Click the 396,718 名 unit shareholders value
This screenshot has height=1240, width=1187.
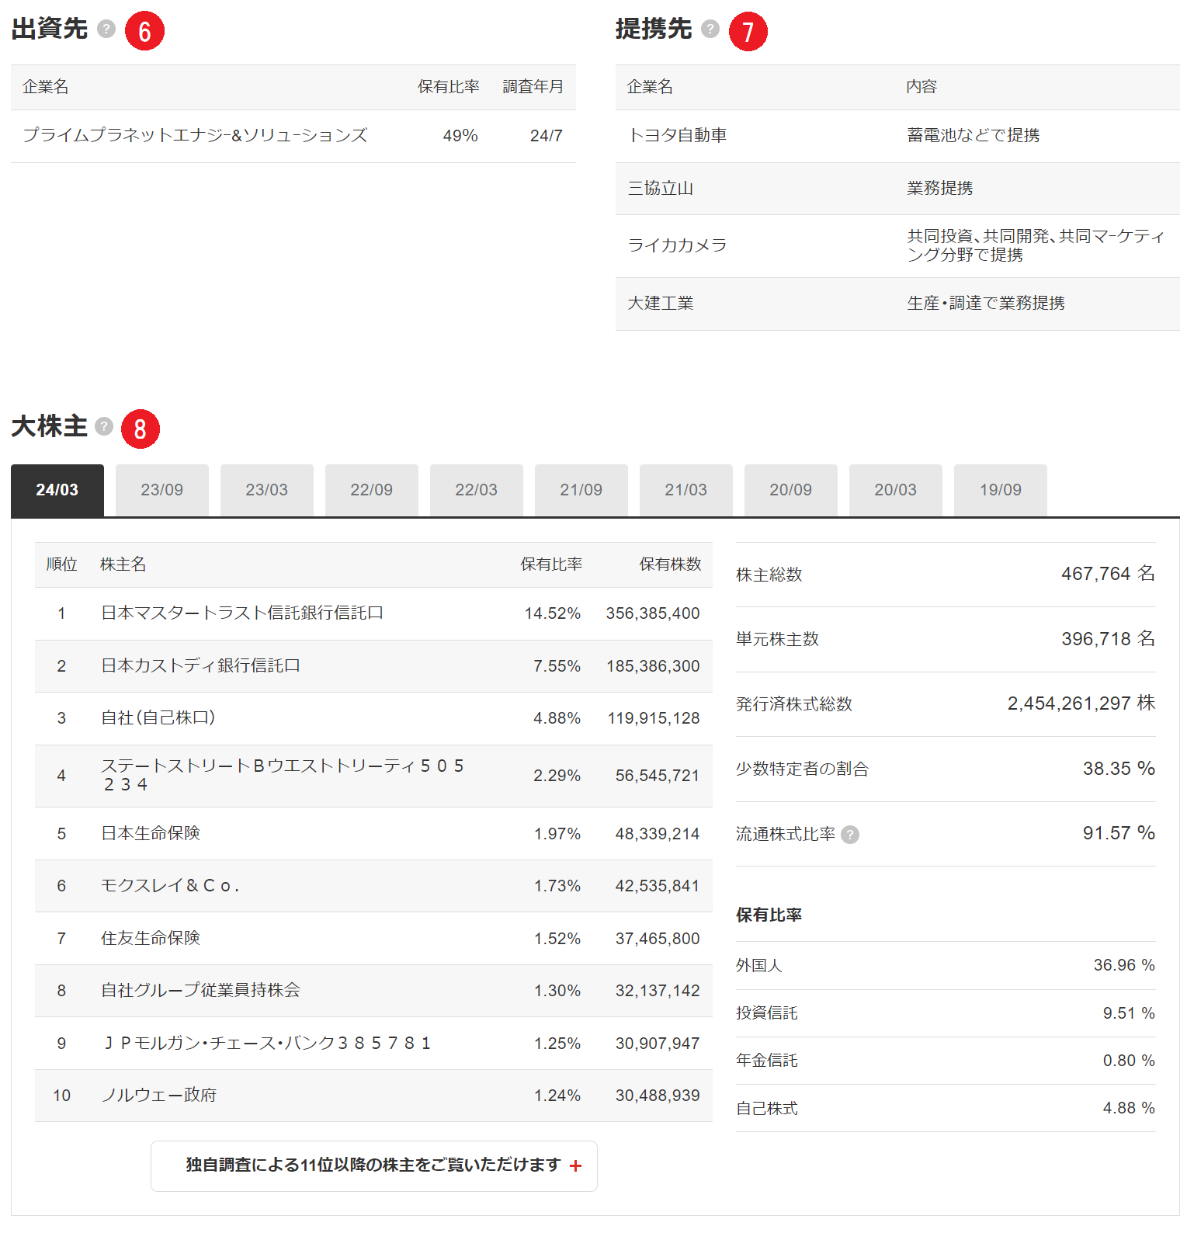(x=1108, y=639)
